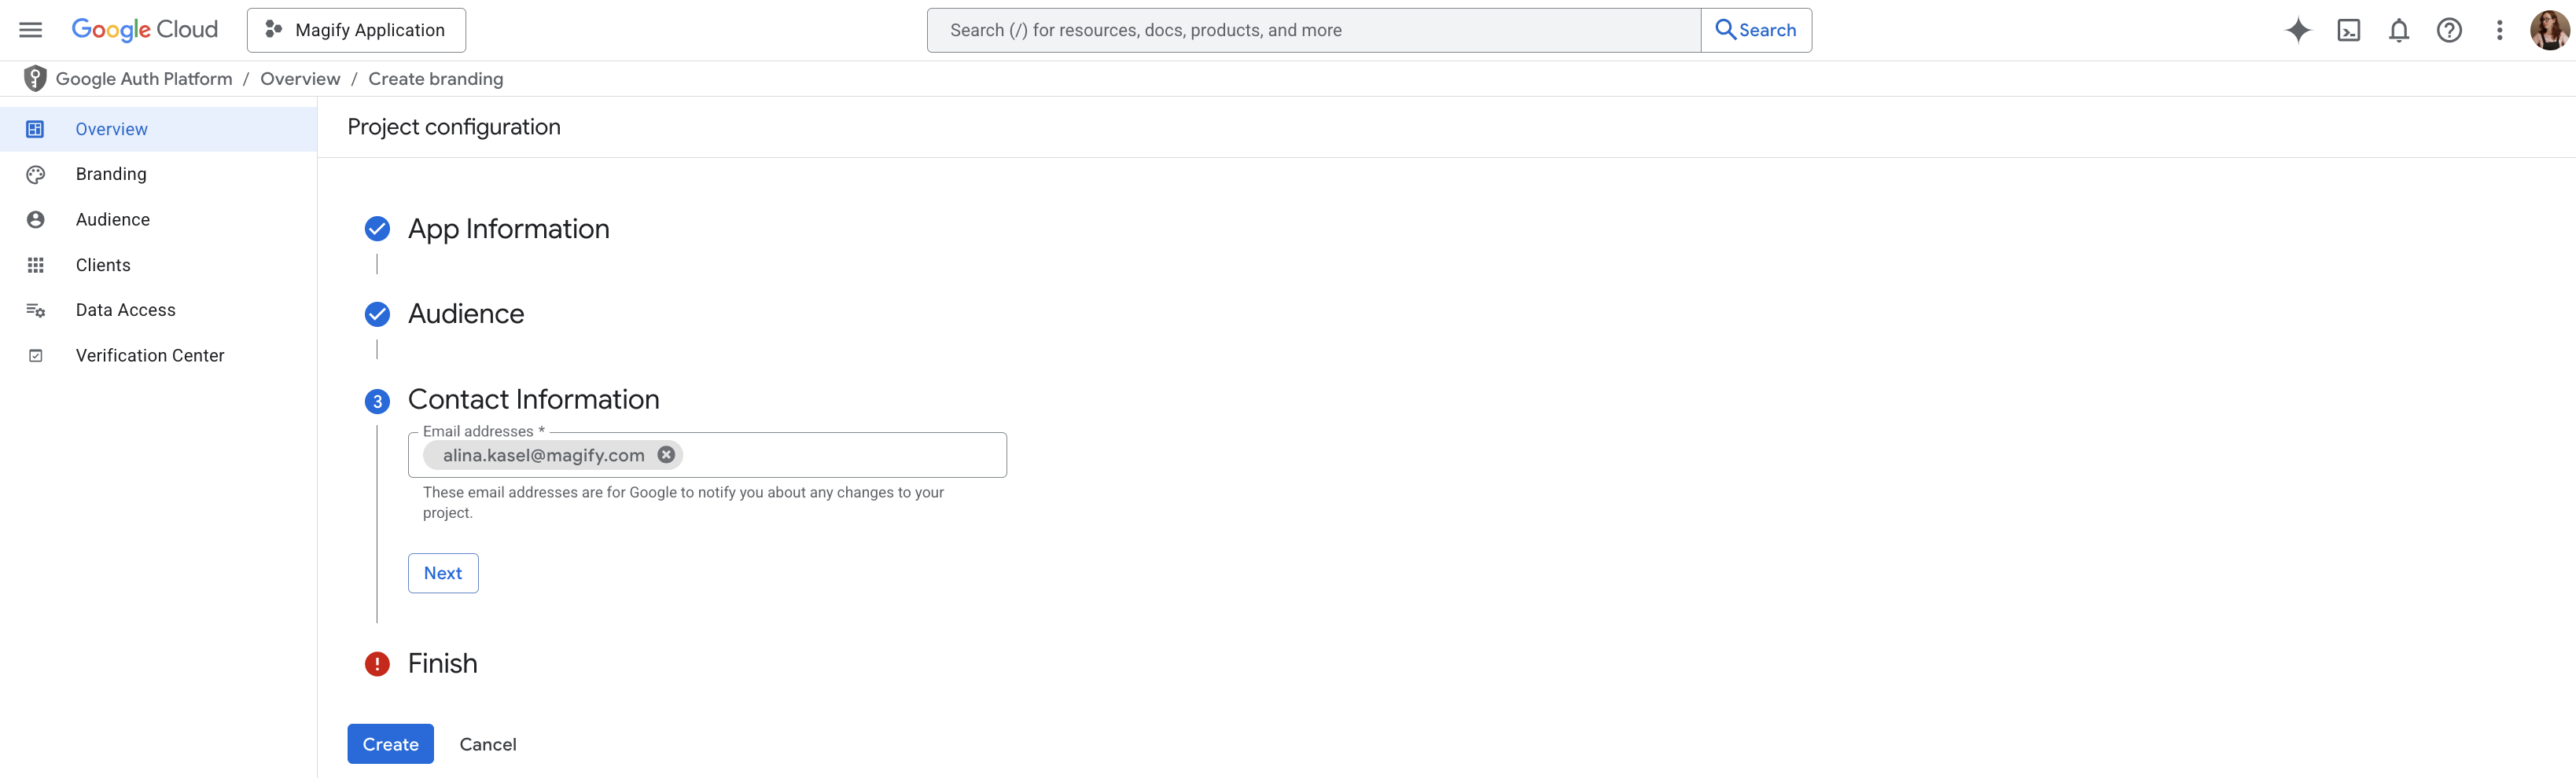
Task: View notifications via the bell icon
Action: (2399, 30)
